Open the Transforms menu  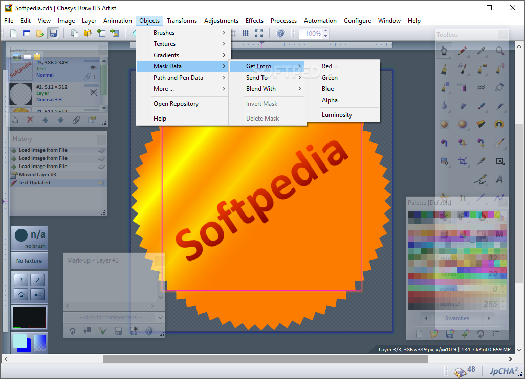tap(182, 21)
